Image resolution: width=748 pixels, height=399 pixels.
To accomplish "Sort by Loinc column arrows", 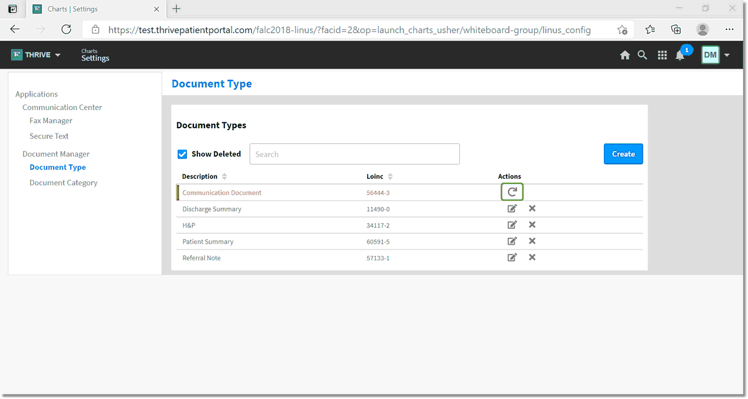I will coord(391,176).
